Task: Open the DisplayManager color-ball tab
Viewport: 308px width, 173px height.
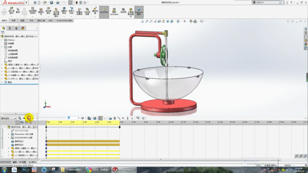Action: pos(23,28)
